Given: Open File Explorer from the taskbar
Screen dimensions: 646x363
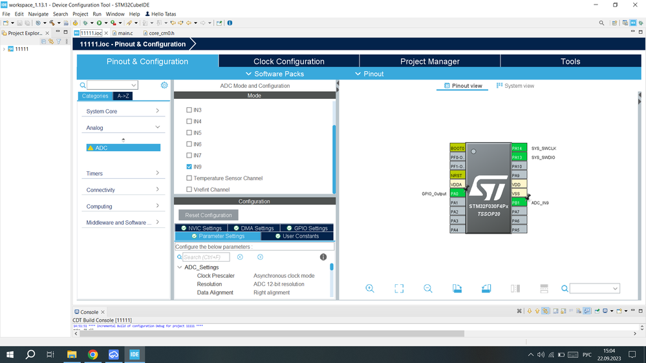Looking at the screenshot, I should (72, 355).
